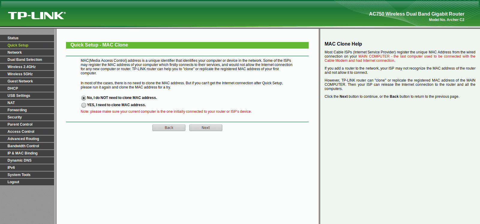Click 'AC750 Wireless Dual Band Gigabit Router' title

tap(417, 14)
